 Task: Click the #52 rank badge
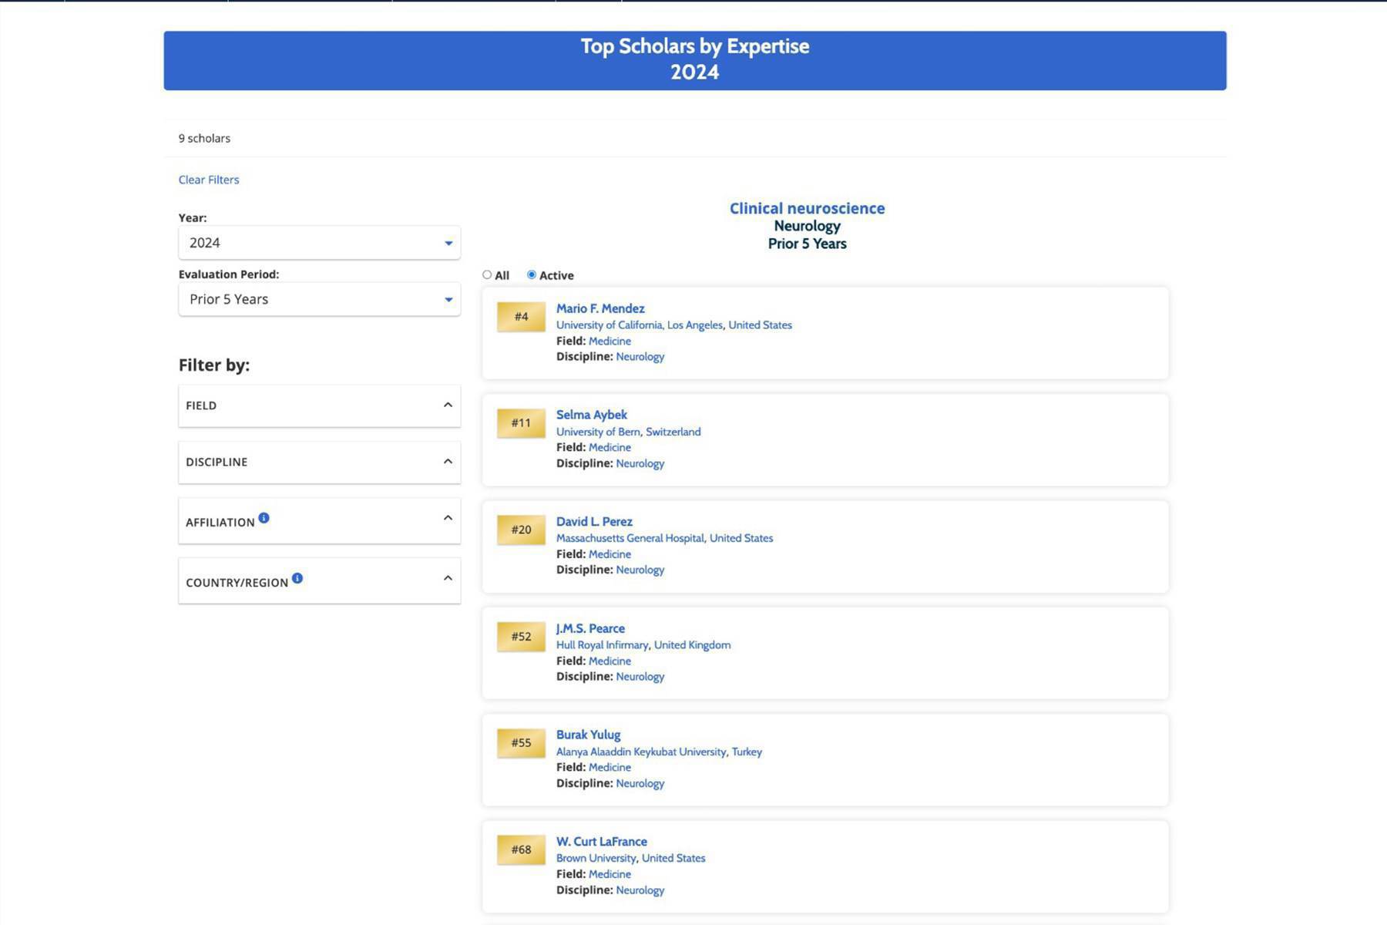click(521, 637)
